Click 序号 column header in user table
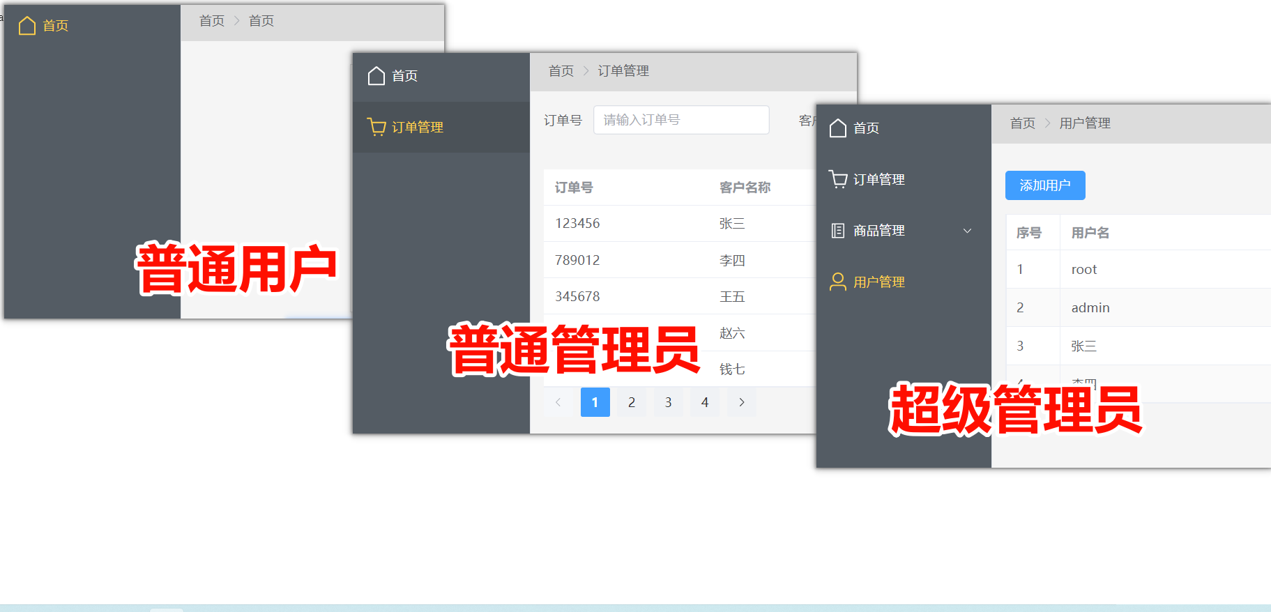 tap(1029, 233)
